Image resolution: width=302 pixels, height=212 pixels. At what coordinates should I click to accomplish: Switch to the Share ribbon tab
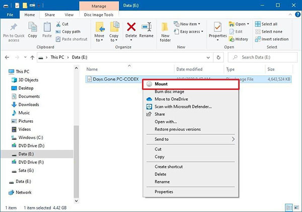[50, 15]
